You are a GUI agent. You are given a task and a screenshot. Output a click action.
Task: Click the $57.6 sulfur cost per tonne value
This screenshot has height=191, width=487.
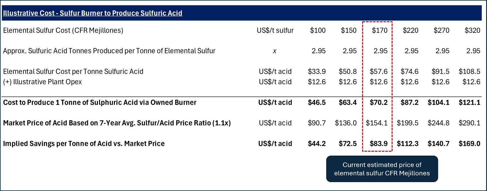pyautogui.click(x=379, y=71)
